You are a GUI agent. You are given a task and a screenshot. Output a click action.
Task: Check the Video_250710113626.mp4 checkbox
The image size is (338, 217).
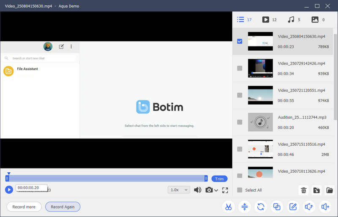pyautogui.click(x=240, y=176)
